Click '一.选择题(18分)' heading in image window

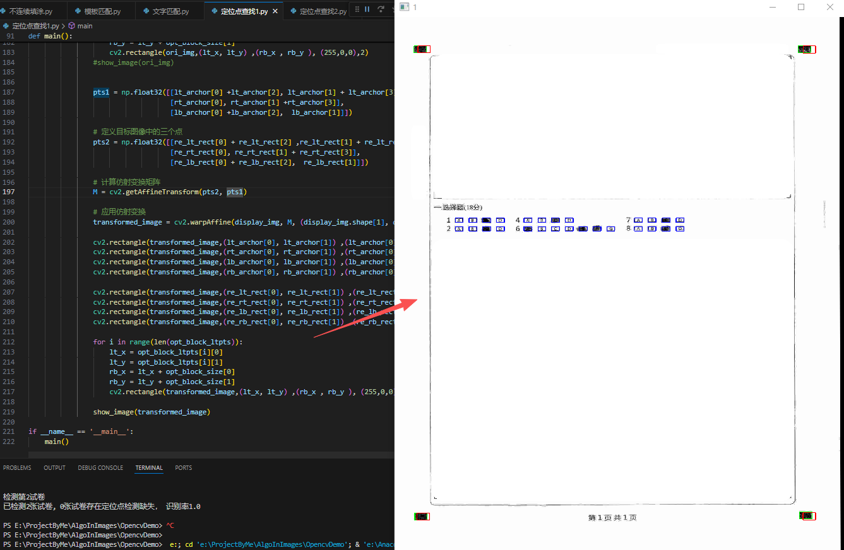(458, 208)
